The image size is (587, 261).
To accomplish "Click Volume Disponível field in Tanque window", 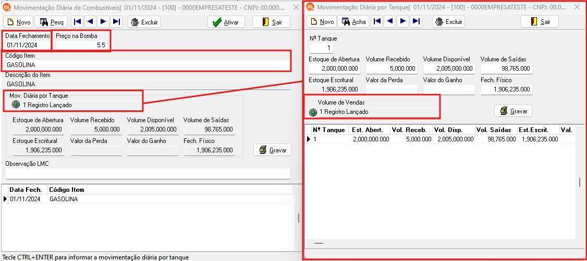I will (449, 69).
